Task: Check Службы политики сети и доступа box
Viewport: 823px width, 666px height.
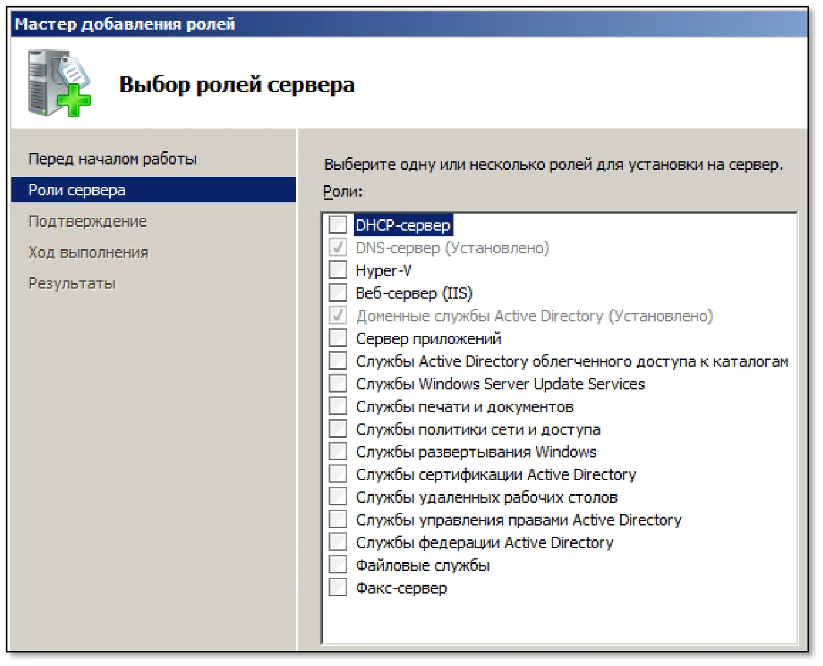Action: (338, 428)
